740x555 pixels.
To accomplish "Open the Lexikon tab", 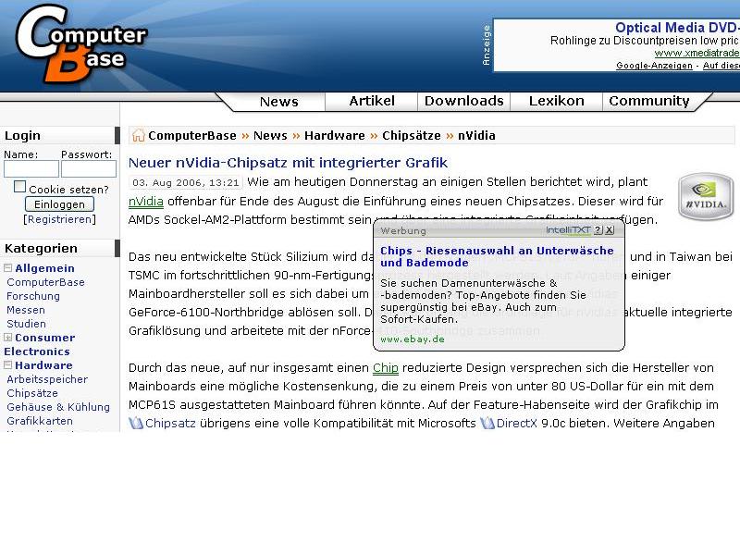I will pos(557,101).
